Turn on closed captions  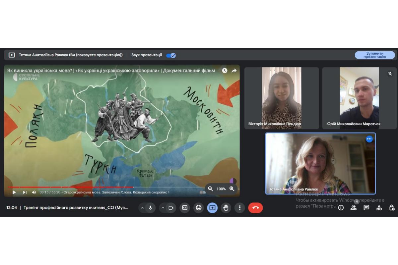click(x=185, y=208)
